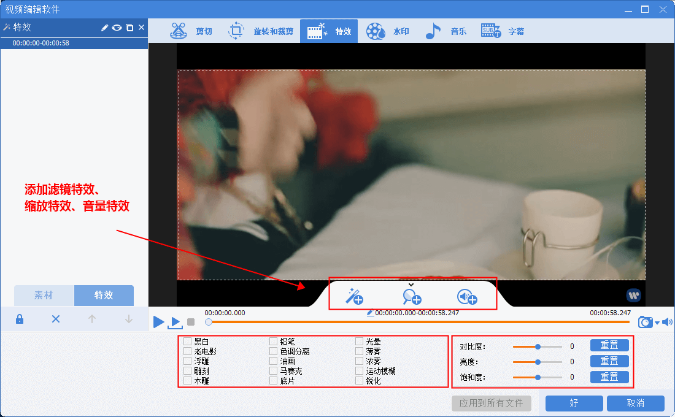Click the timeline playhead handle
The image size is (675, 417).
209,322
